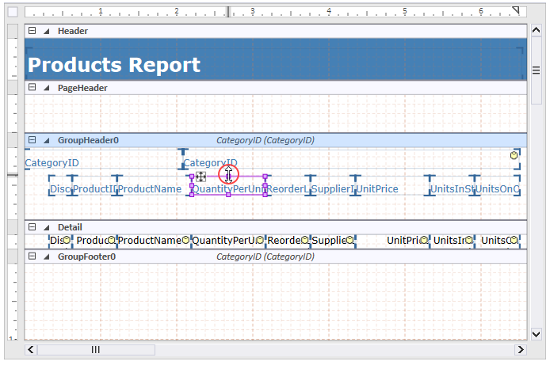Image resolution: width=550 pixels, height=365 pixels.
Task: Select the Products Report title label
Action: (114, 65)
